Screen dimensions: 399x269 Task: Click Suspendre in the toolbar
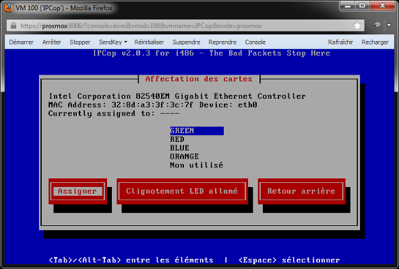[x=186, y=42]
